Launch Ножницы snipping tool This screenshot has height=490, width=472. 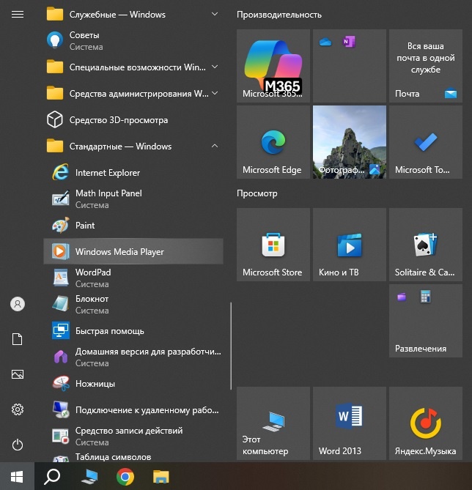tap(133, 384)
